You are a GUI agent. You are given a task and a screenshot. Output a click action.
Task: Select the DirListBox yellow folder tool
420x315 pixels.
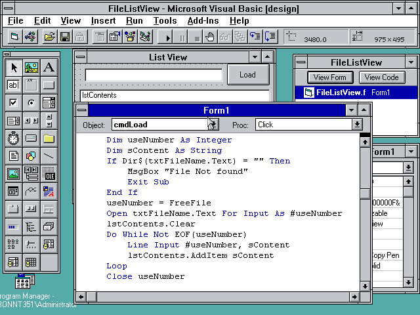49,138
